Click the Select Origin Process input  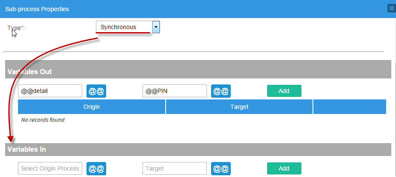pos(50,168)
